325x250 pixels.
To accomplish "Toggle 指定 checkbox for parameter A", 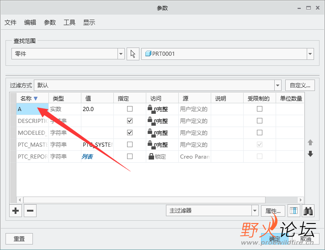I will pyautogui.click(x=130, y=109).
